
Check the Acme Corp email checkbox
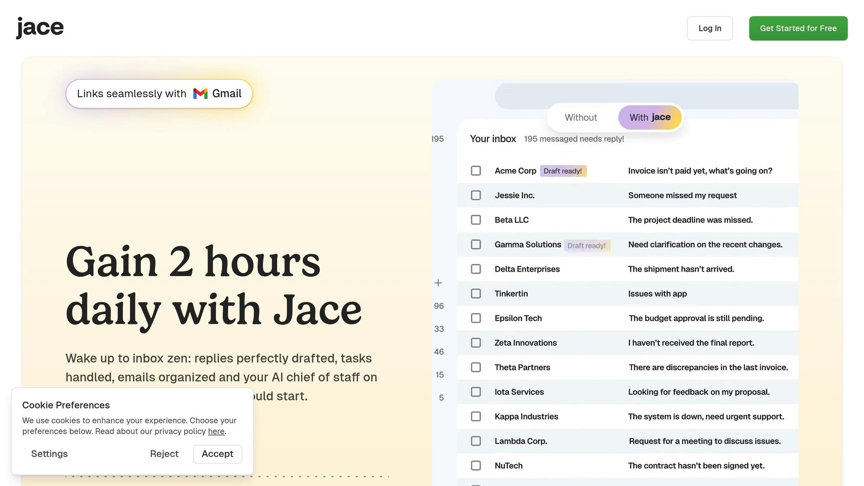476,171
